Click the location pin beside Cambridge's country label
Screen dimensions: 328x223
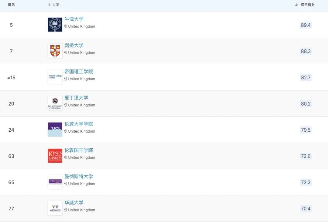pos(66,52)
